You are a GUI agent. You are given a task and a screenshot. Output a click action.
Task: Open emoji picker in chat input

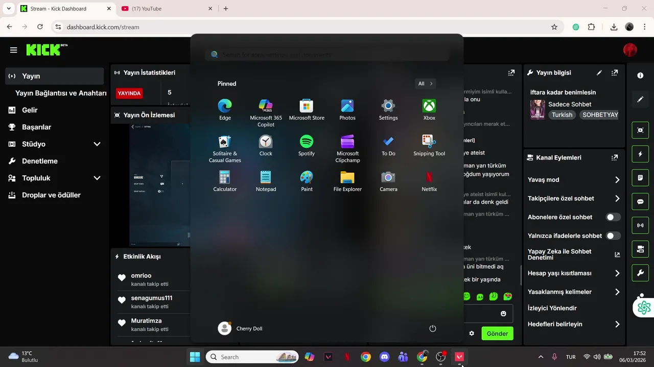[503, 314]
